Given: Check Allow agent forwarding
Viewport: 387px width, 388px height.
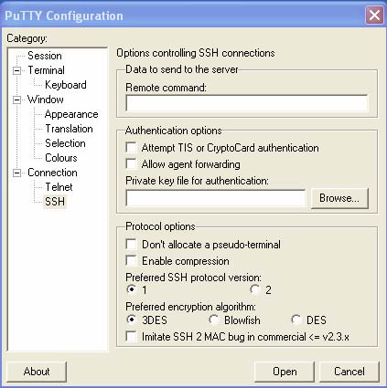Looking at the screenshot, I should point(132,164).
